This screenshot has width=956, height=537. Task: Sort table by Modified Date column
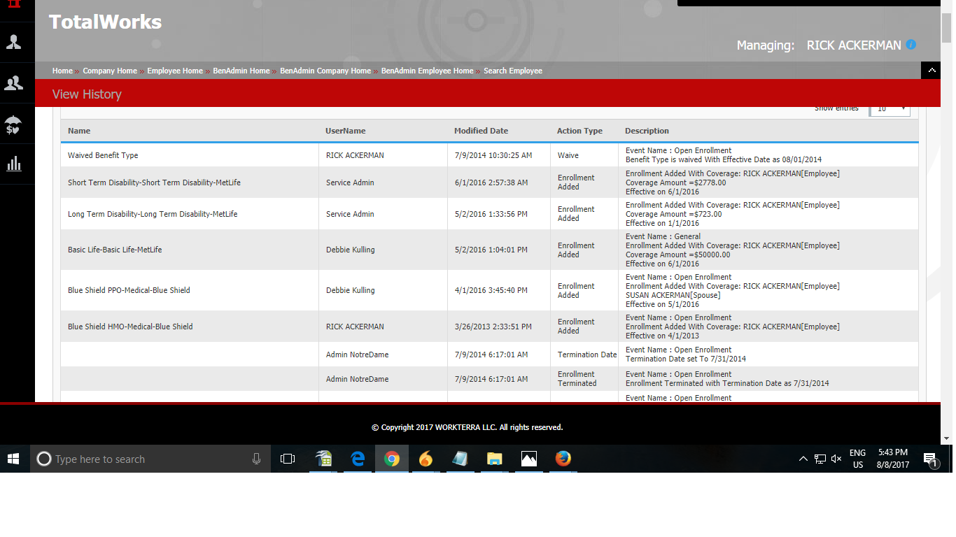481,131
